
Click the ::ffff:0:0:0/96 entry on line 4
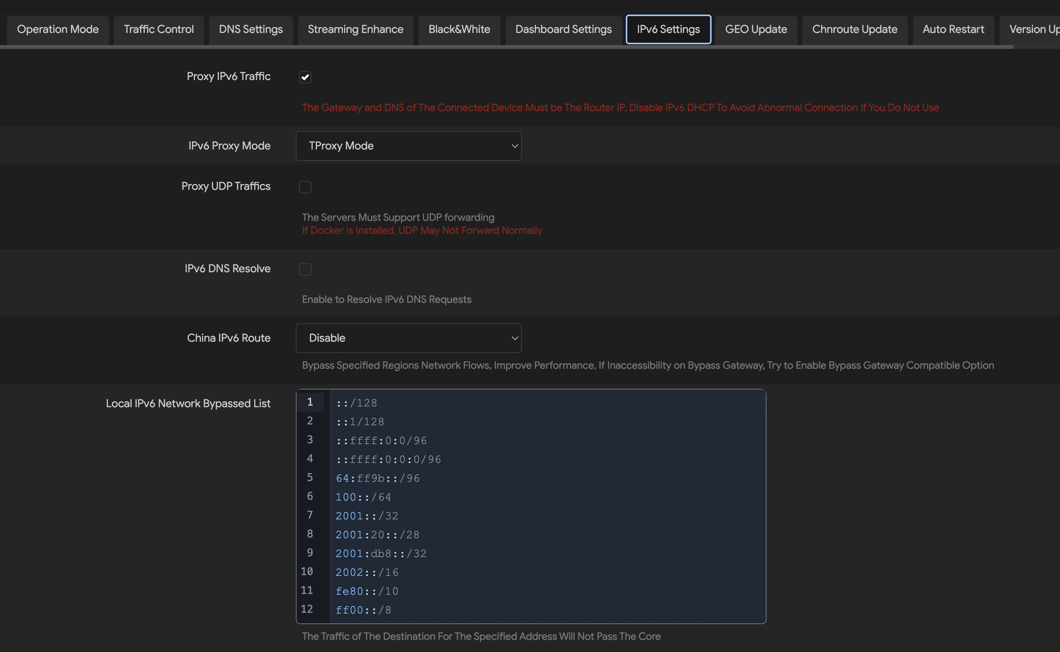(x=388, y=459)
